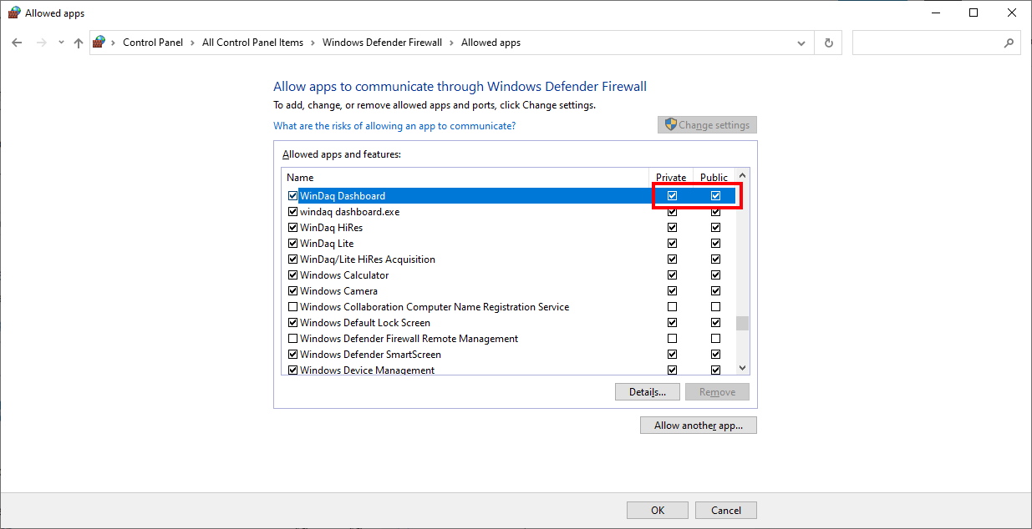
Task: Click the search Control Panel input field
Action: point(936,43)
